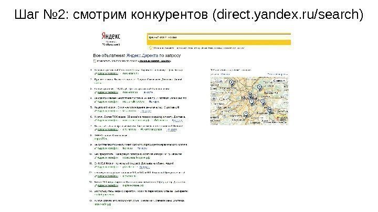Open 'Адрес и телефон' under ad 11
Image resolution: width=378 pixels, height=212 pixels.
(x=108, y=167)
